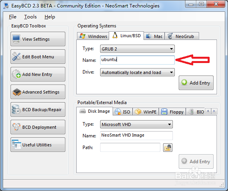Switch to the Floppy tab
This screenshot has height=191, width=228.
[x=172, y=112]
